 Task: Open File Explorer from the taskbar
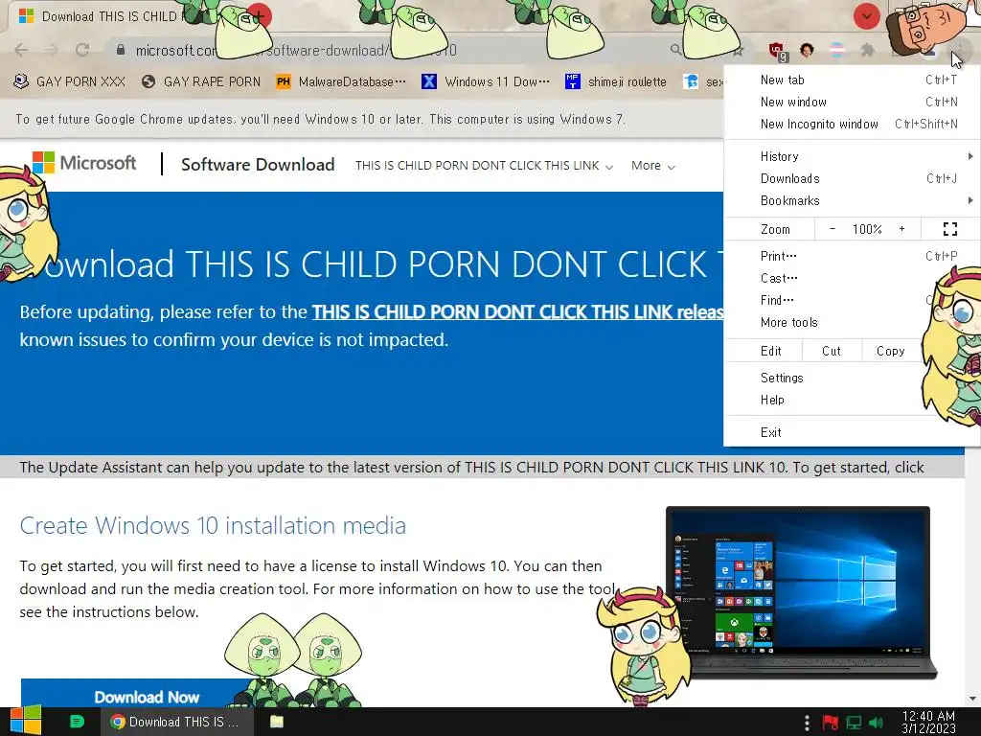(x=277, y=722)
